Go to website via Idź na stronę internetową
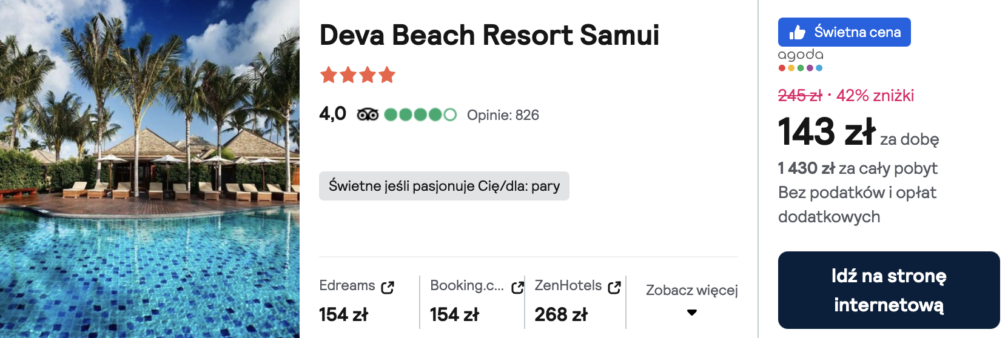Image resolution: width=1008 pixels, height=338 pixels. click(889, 290)
